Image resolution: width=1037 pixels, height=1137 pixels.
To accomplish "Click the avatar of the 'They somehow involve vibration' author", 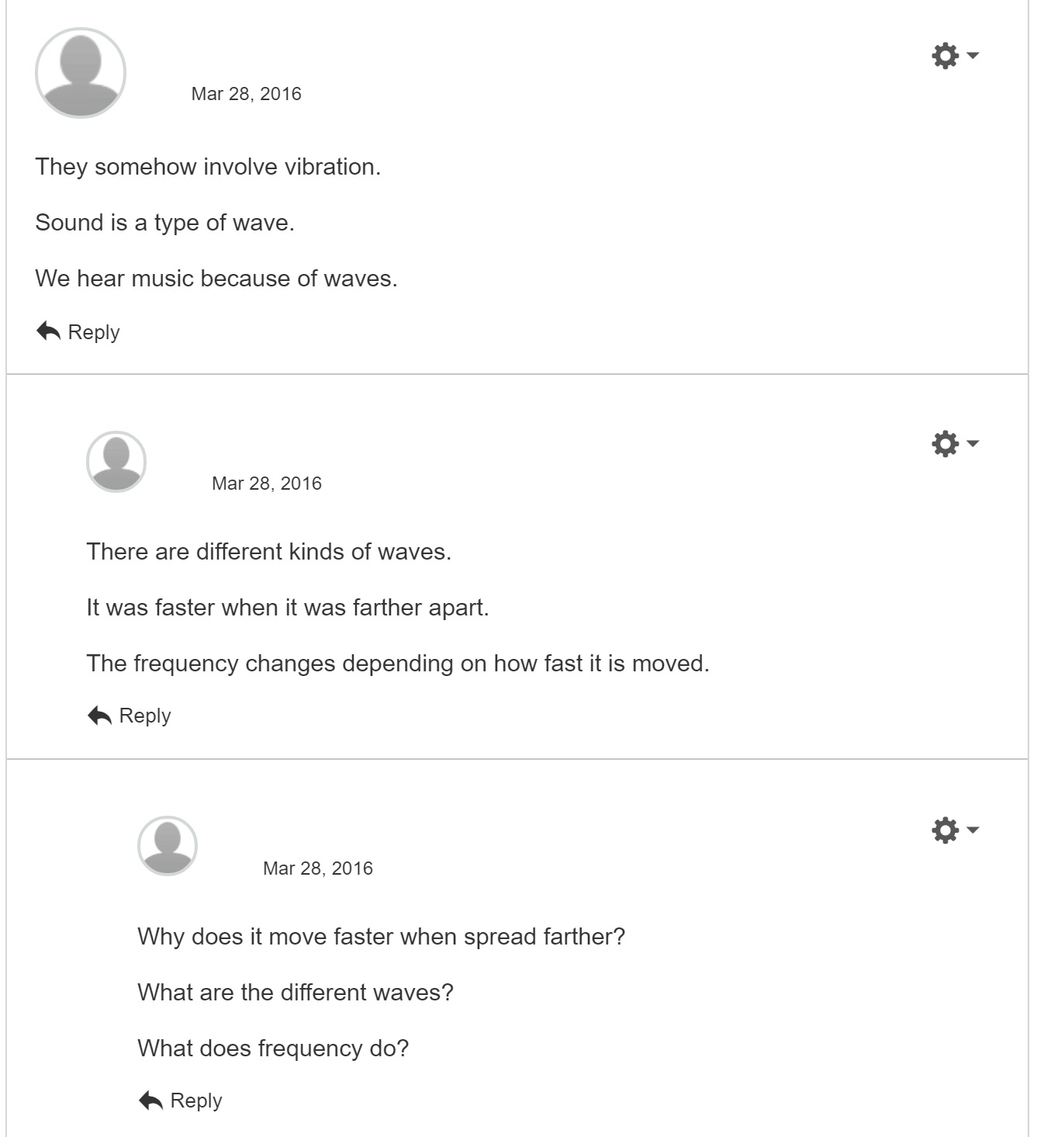I will [x=81, y=73].
